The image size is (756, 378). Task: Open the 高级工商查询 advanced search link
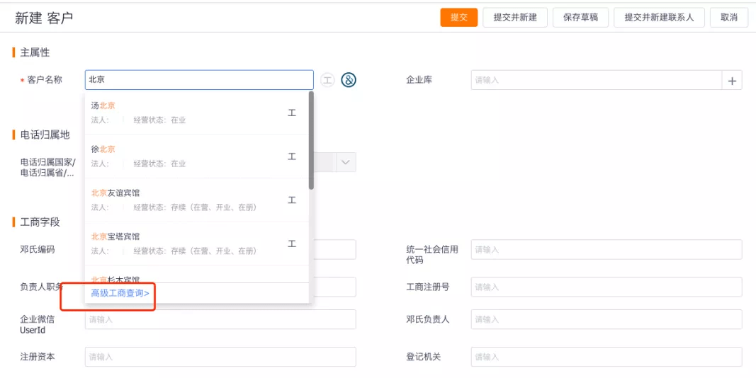[x=120, y=293]
